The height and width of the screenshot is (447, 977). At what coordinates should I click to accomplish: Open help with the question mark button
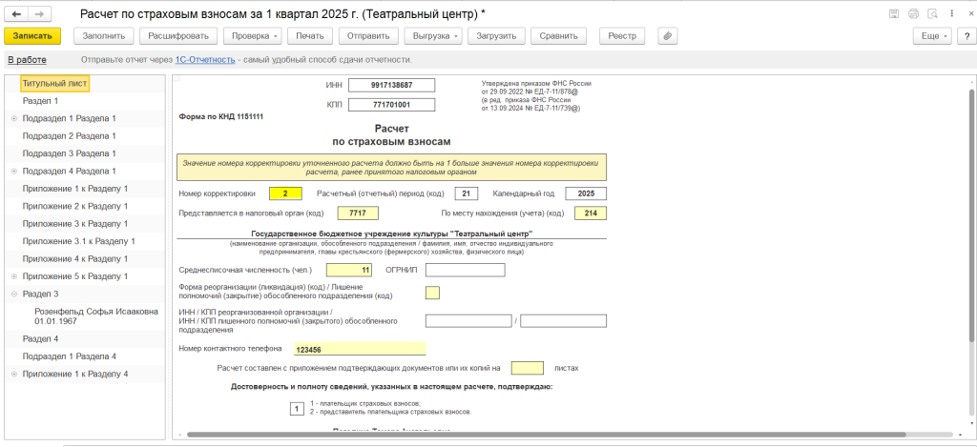click(x=964, y=36)
